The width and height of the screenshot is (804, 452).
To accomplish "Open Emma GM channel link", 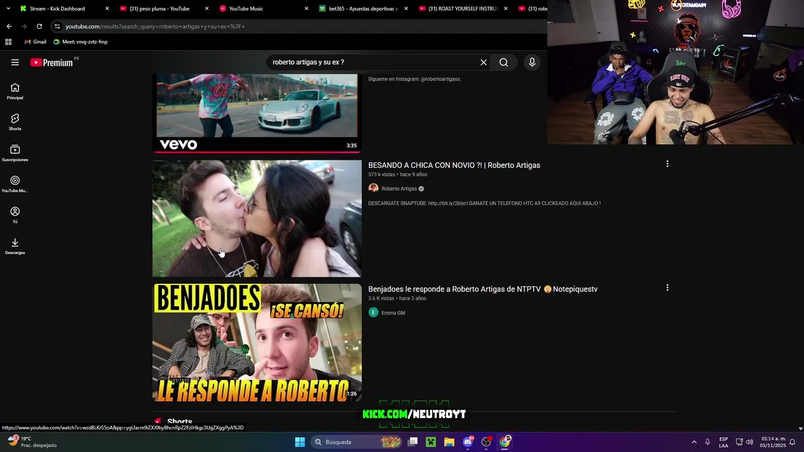I will 393,313.
